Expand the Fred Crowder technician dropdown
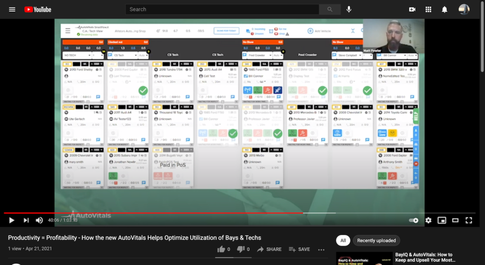485x265 pixels. (x=260, y=55)
